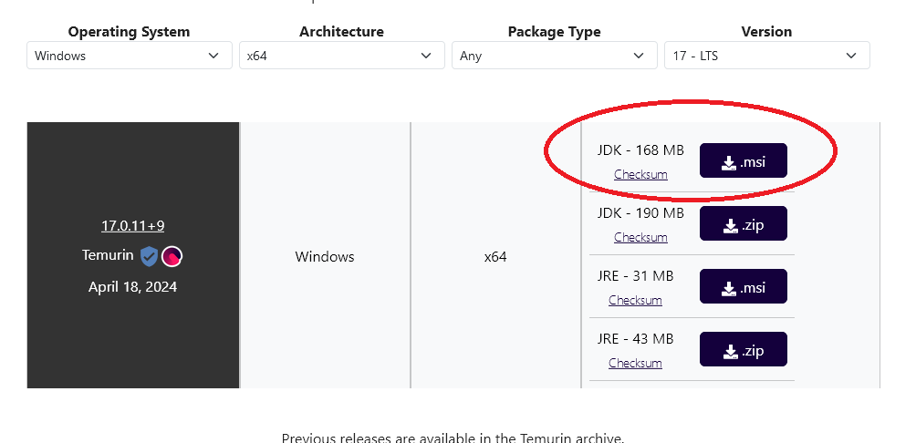The height and width of the screenshot is (443, 916).
Task: Download the JDK 190 MB .zip archive
Action: click(743, 223)
